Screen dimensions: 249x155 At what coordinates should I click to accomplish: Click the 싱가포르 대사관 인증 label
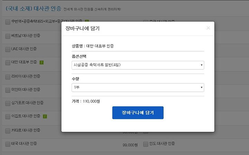27,103
